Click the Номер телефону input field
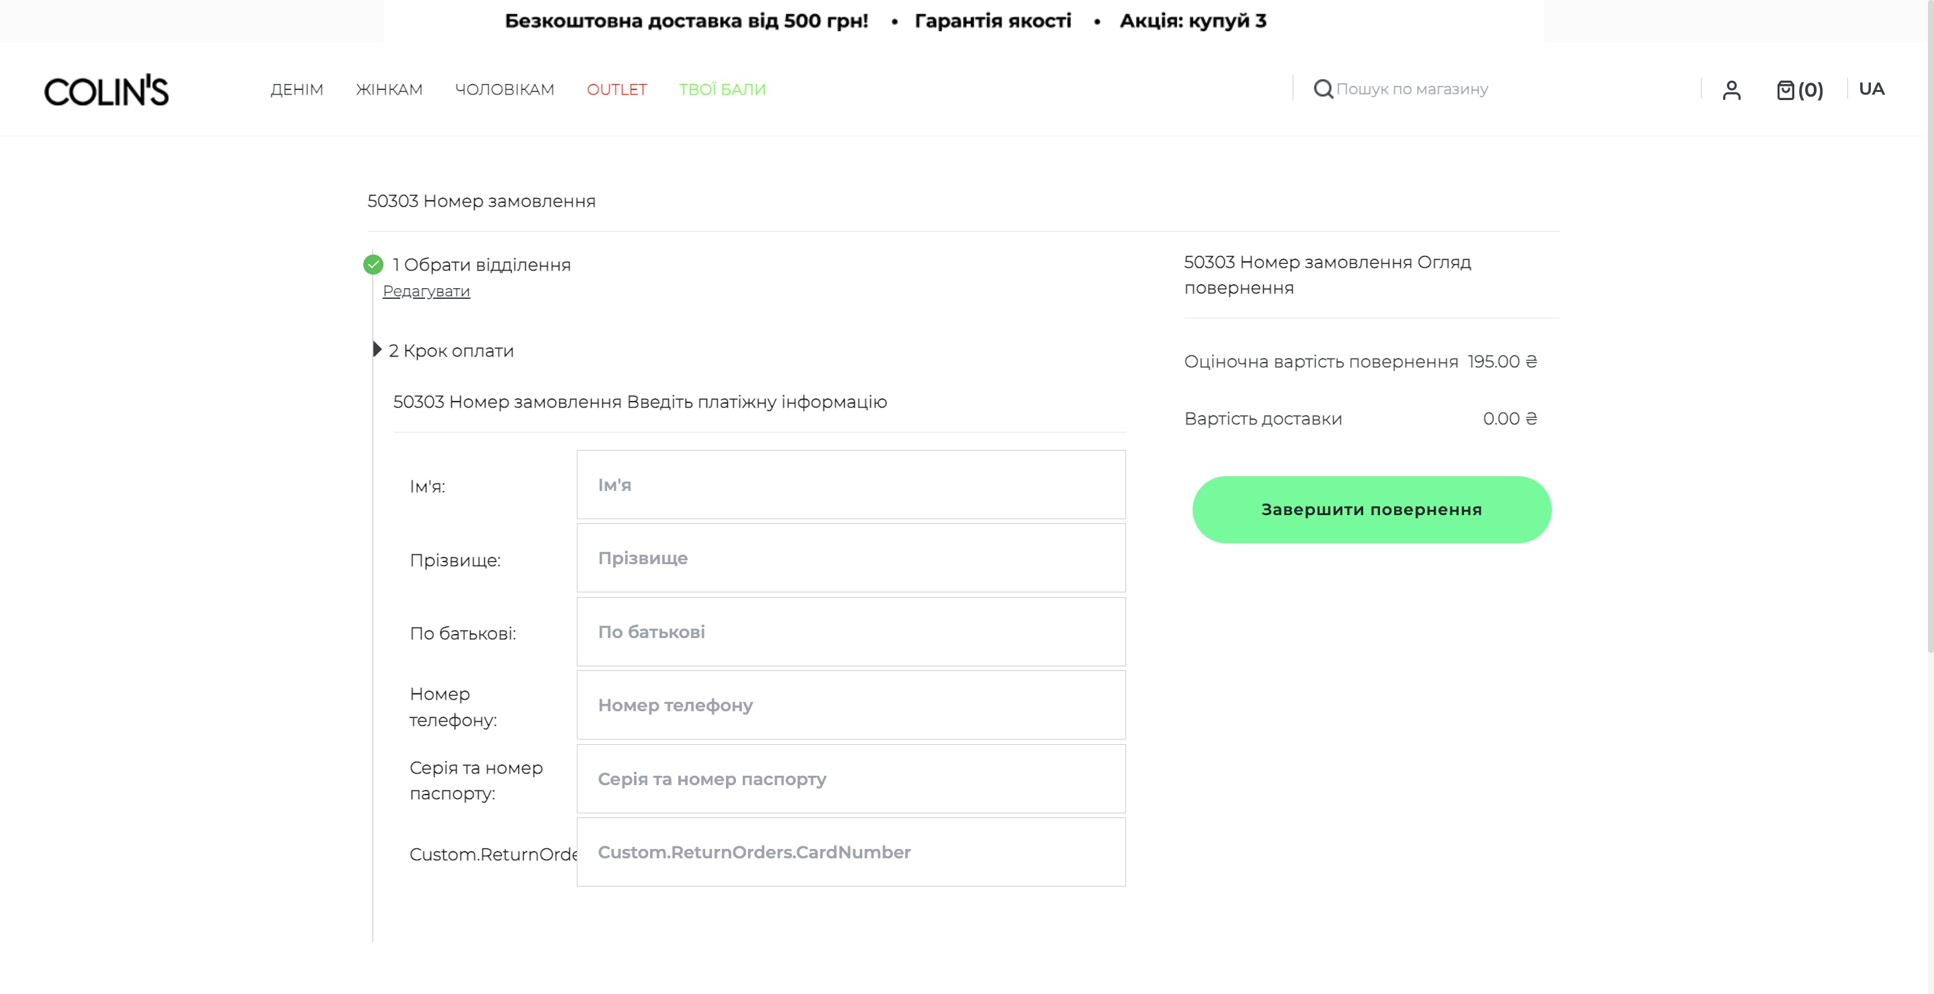The width and height of the screenshot is (1934, 994). 851,705
